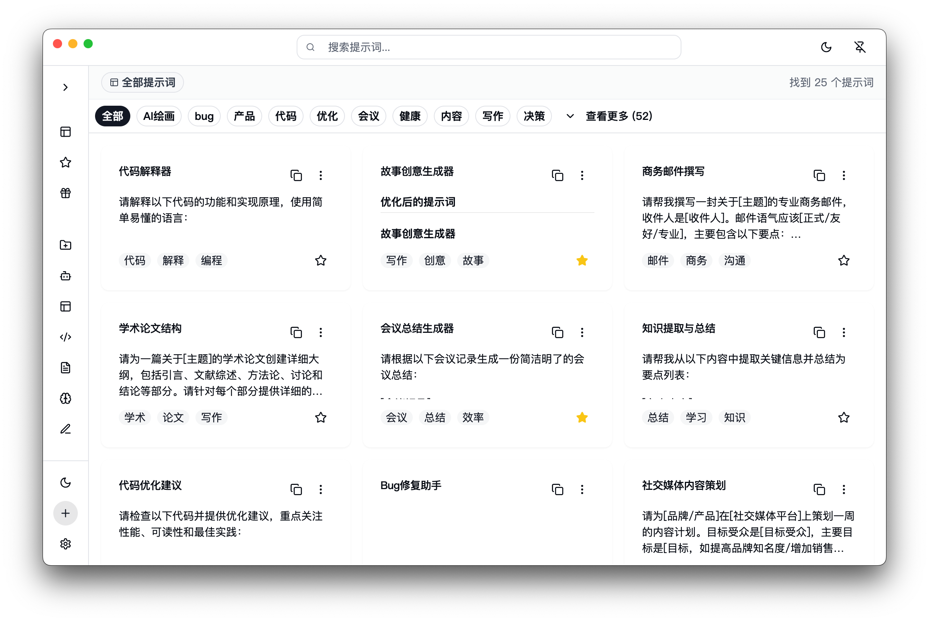
Task: Favorite the 知识提取与总结 card
Action: [844, 418]
